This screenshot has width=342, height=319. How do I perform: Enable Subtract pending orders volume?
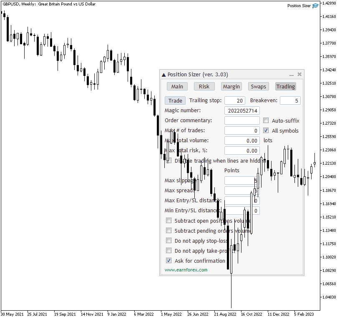[169, 231]
